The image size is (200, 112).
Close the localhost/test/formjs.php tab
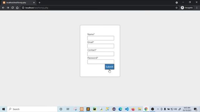pos(34,2)
